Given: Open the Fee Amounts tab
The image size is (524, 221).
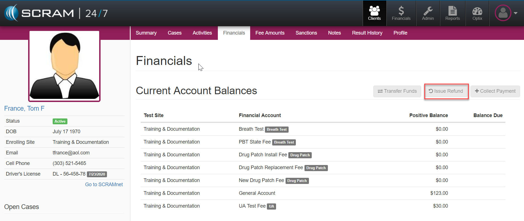Looking at the screenshot, I should click(x=270, y=33).
